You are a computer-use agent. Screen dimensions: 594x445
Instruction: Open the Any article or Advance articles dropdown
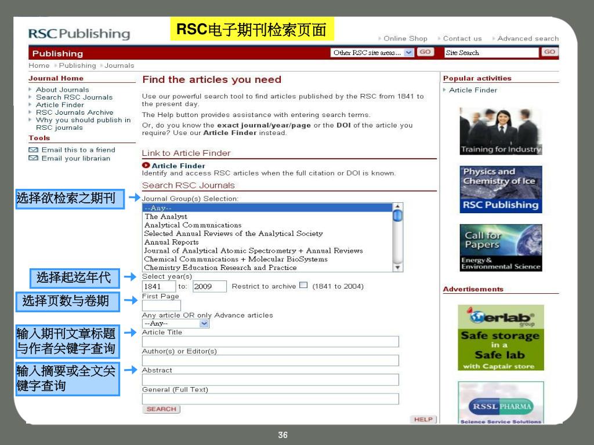pyautogui.click(x=175, y=323)
